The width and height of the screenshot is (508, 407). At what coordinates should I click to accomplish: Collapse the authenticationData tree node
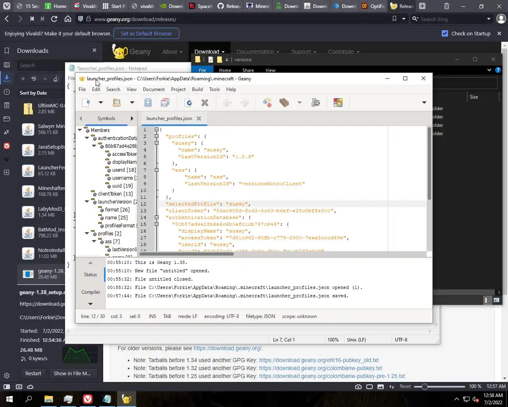[87, 138]
